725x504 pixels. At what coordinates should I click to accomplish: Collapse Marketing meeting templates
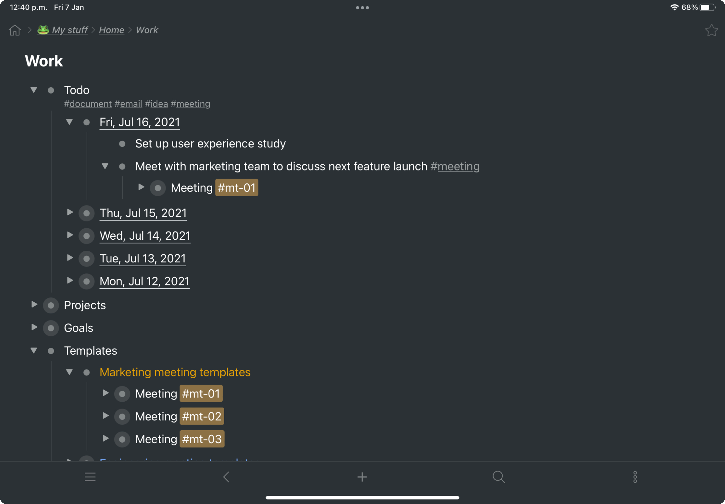tap(70, 372)
